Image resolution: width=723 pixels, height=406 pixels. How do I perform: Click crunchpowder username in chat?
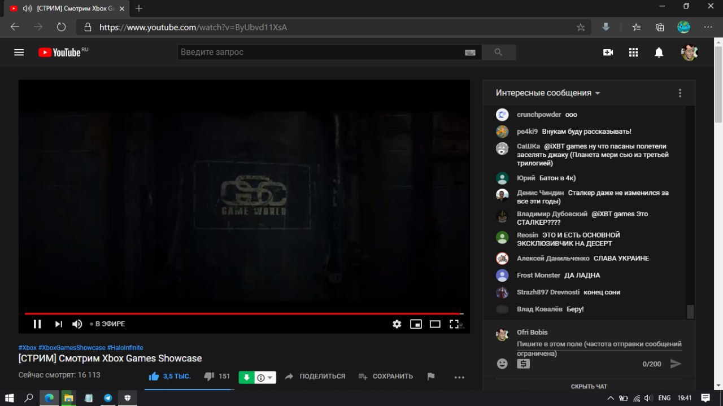[x=539, y=115]
